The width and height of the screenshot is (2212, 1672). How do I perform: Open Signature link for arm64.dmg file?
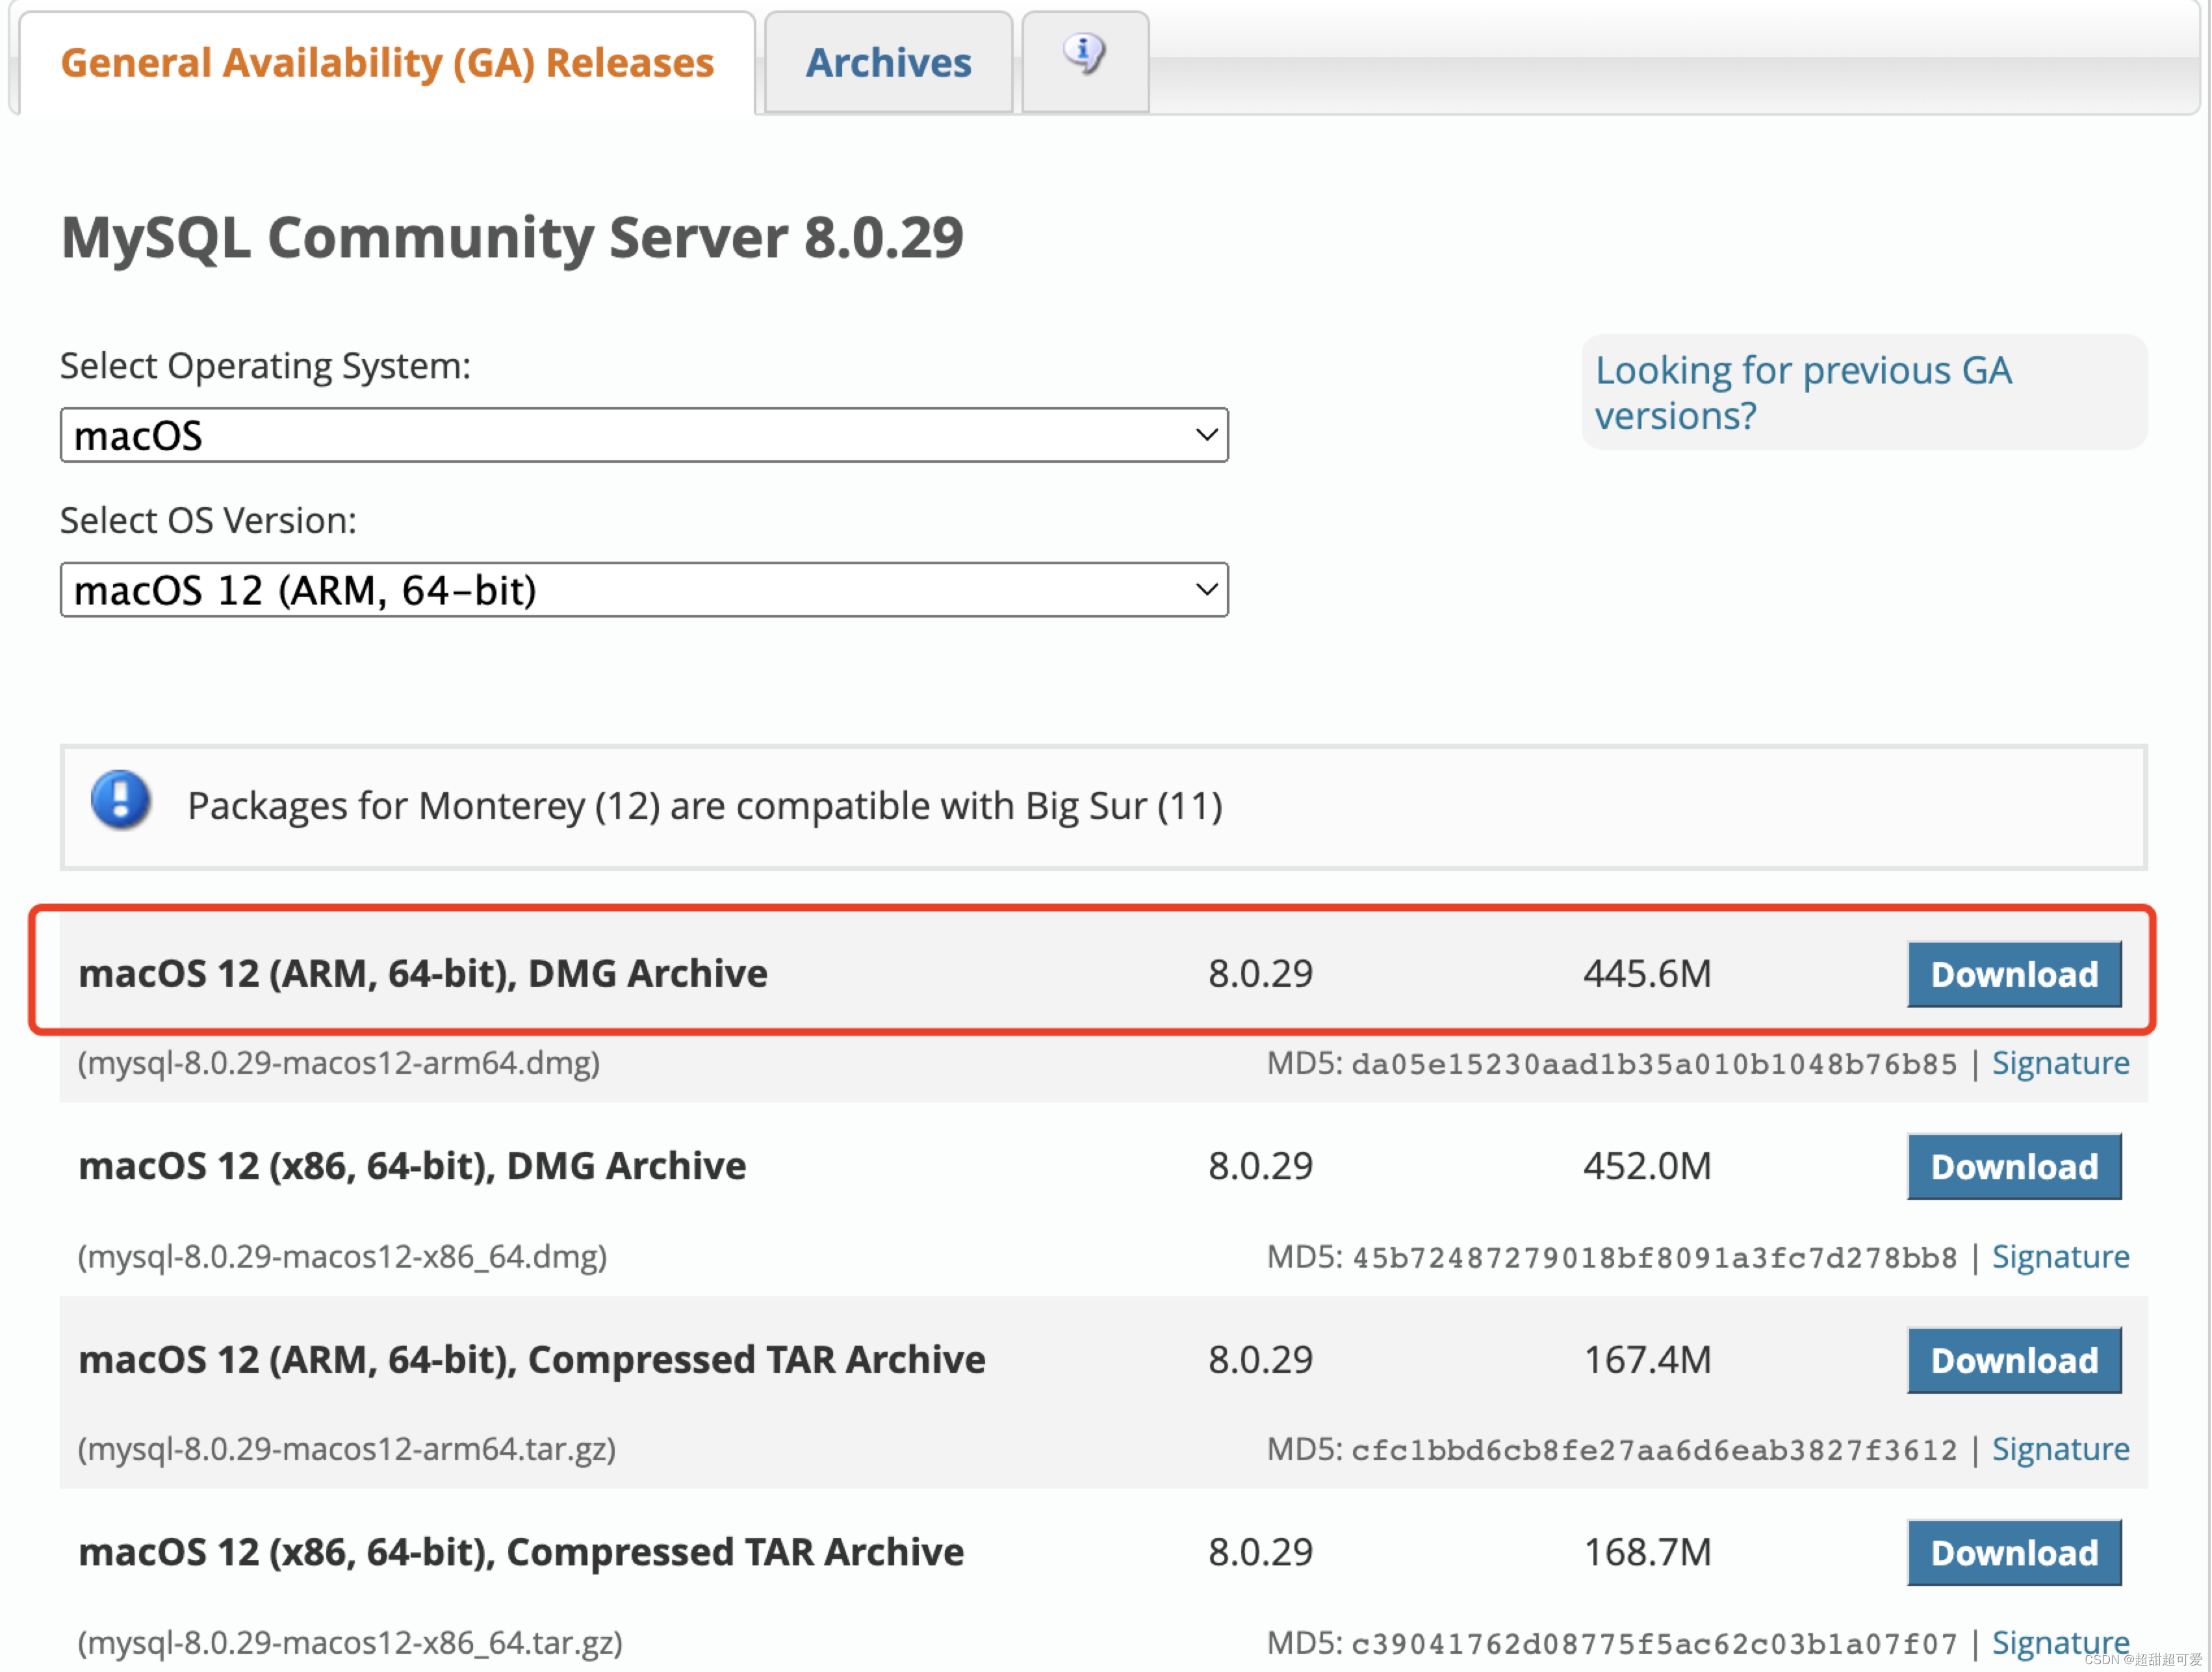(2059, 1063)
